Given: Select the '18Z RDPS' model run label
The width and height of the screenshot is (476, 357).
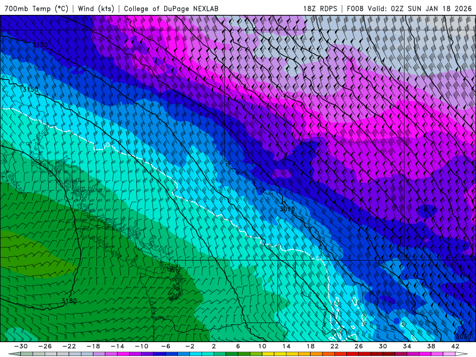Looking at the screenshot, I should [x=320, y=8].
